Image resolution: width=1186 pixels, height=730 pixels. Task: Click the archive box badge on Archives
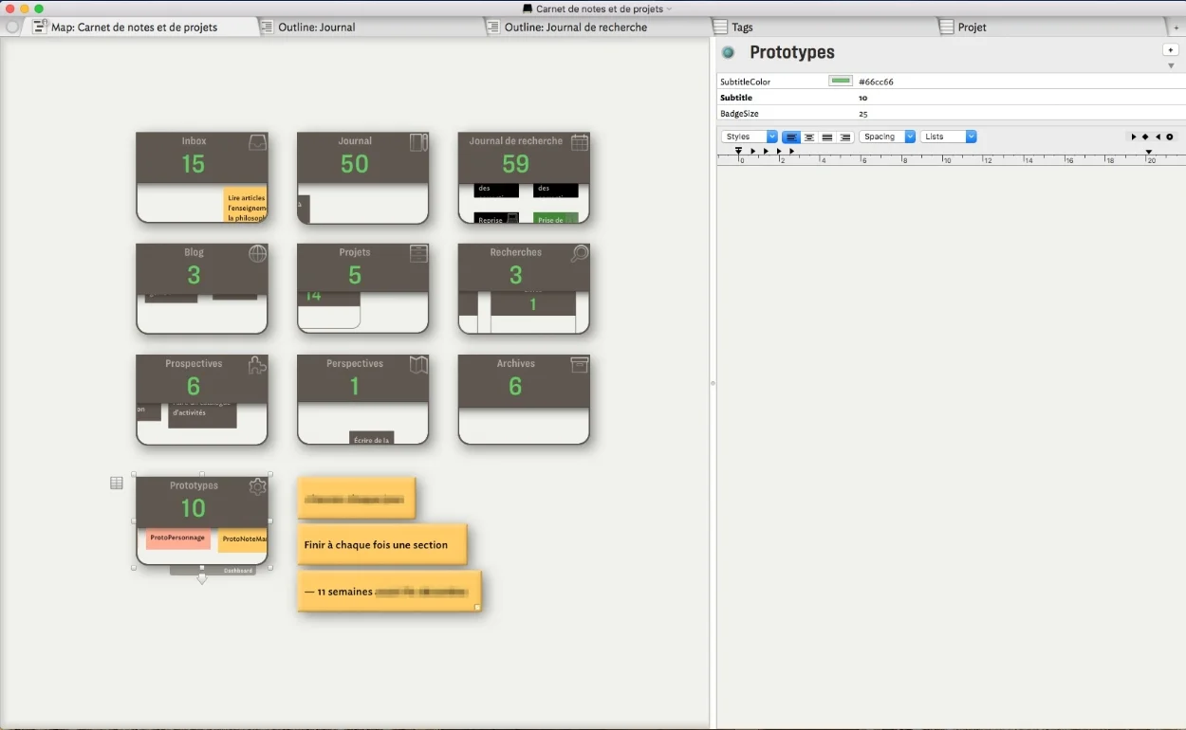click(580, 365)
